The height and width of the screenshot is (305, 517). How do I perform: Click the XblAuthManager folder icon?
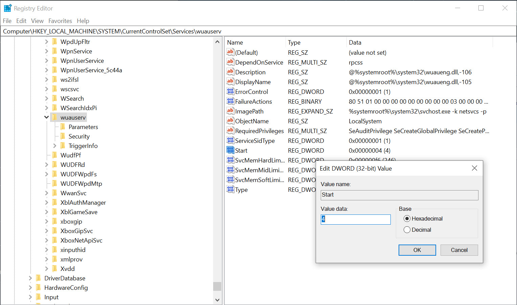tap(54, 202)
